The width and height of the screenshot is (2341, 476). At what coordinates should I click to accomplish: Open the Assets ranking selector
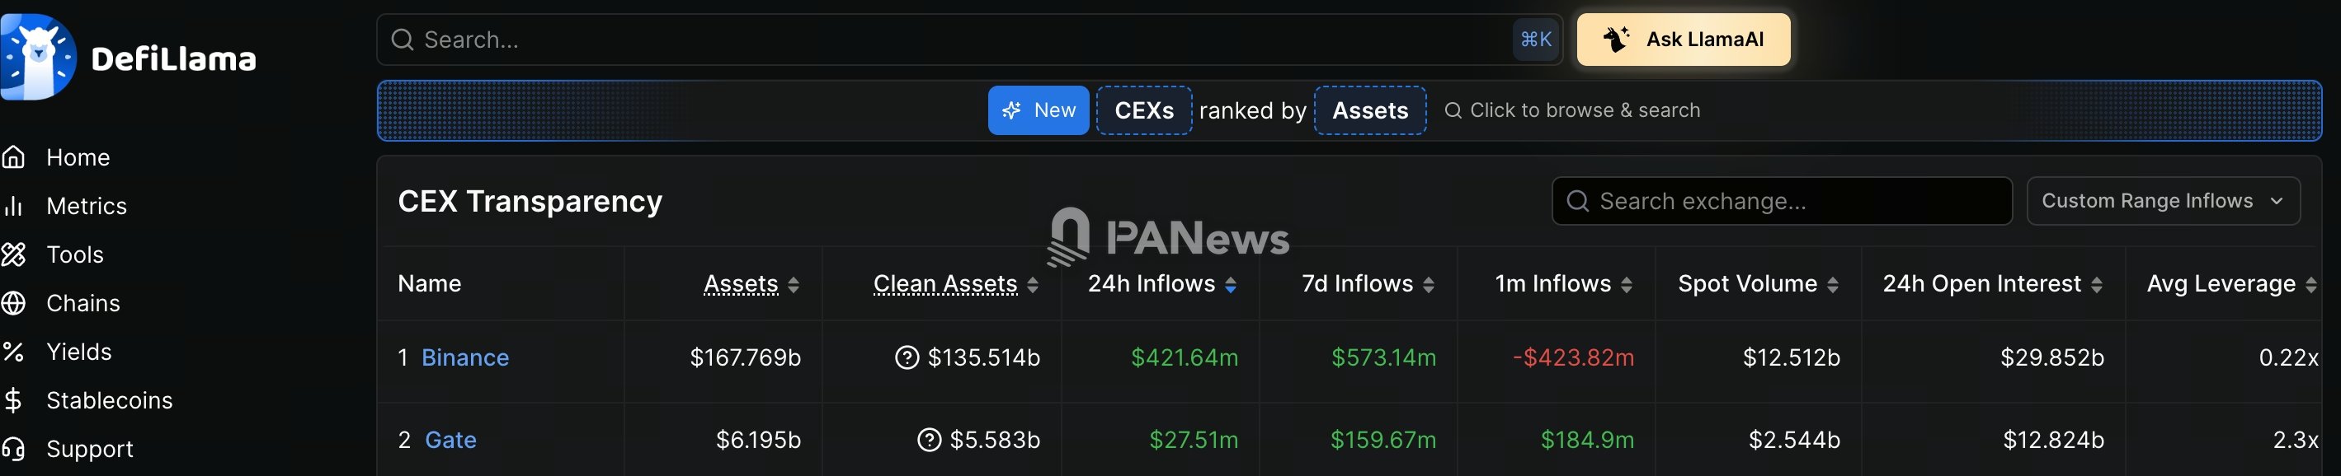coord(1369,110)
